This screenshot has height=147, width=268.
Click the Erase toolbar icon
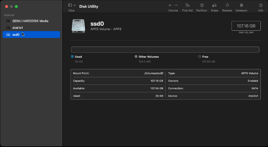pos(214,5)
